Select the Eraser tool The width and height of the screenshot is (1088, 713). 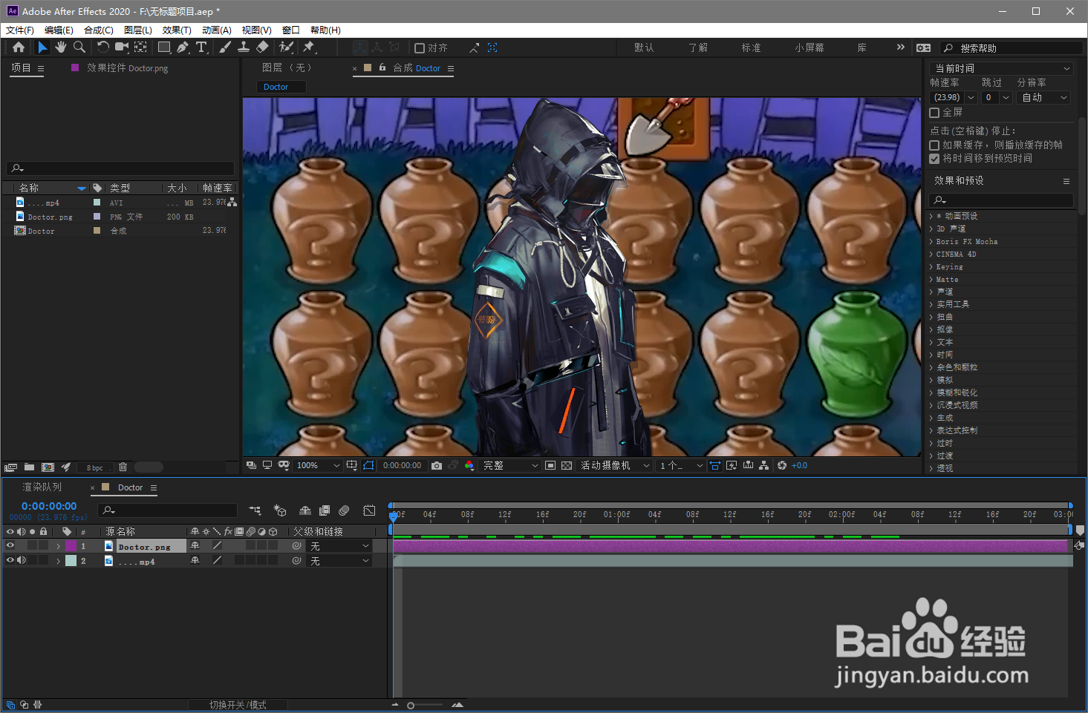coord(262,47)
